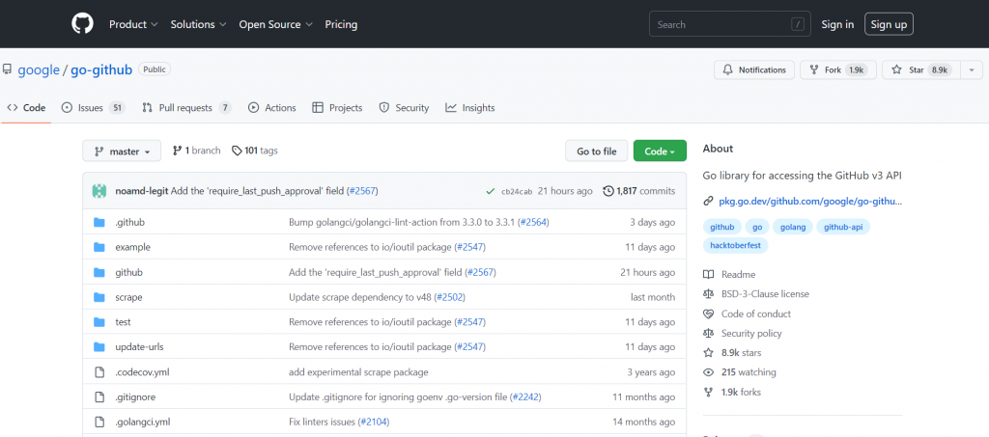Screen dimensions: 989x437
Task: View the 1 branch link
Action: point(197,150)
